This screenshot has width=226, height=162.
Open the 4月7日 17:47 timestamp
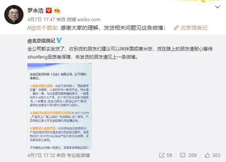point(41,19)
